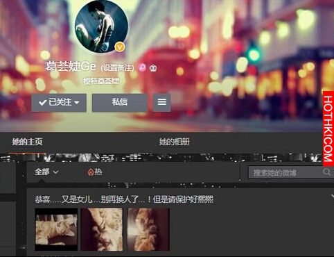Viewport: 334px width, 257px height.
Task: Open the first post image thumbnail
Action: point(56,229)
